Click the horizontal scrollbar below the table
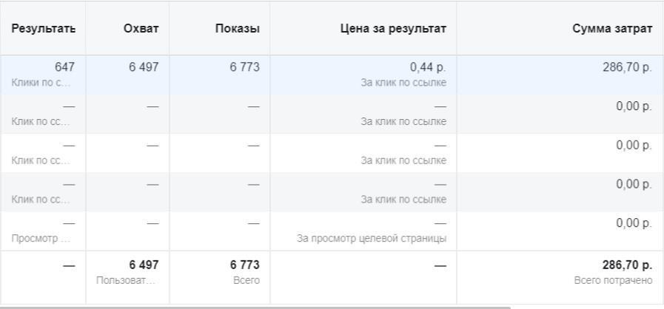Image resolution: width=664 pixels, height=309 pixels. click(255, 306)
